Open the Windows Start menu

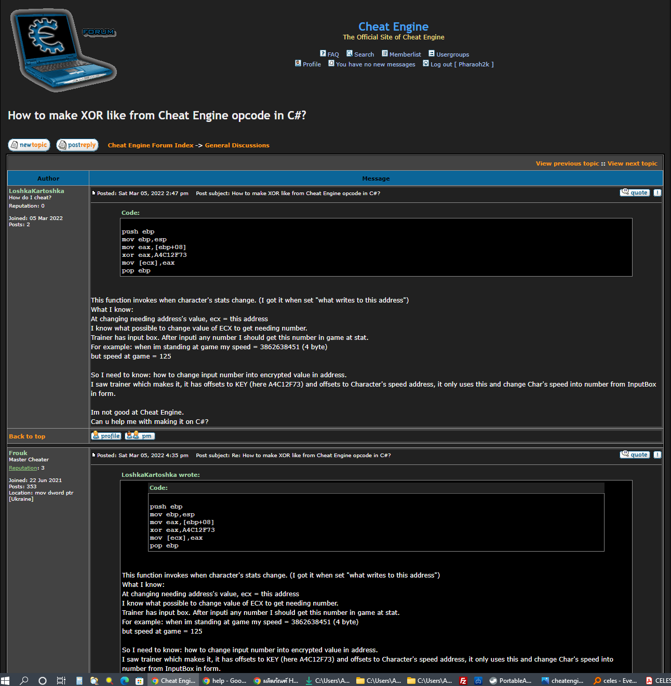[x=5, y=680]
